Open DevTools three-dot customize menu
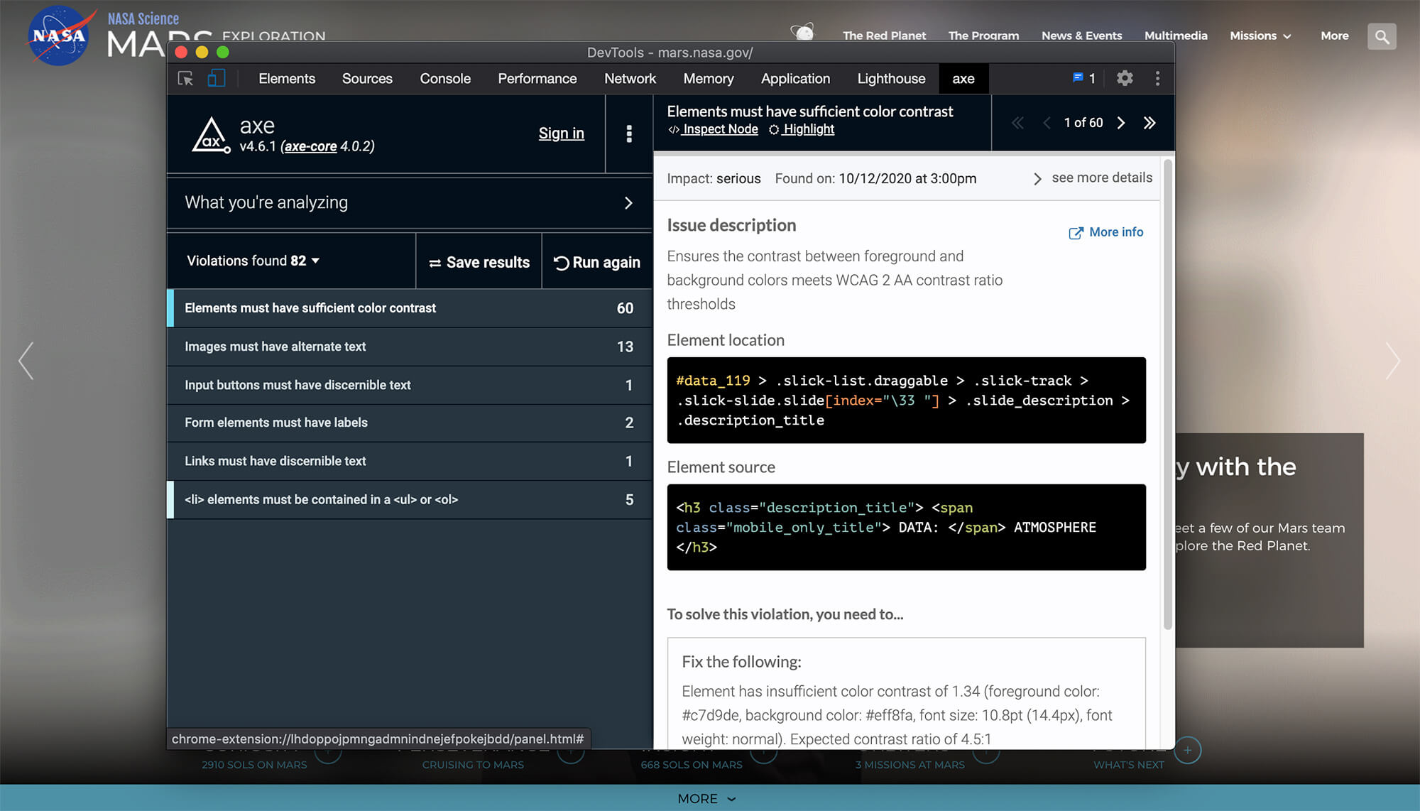 point(1158,78)
